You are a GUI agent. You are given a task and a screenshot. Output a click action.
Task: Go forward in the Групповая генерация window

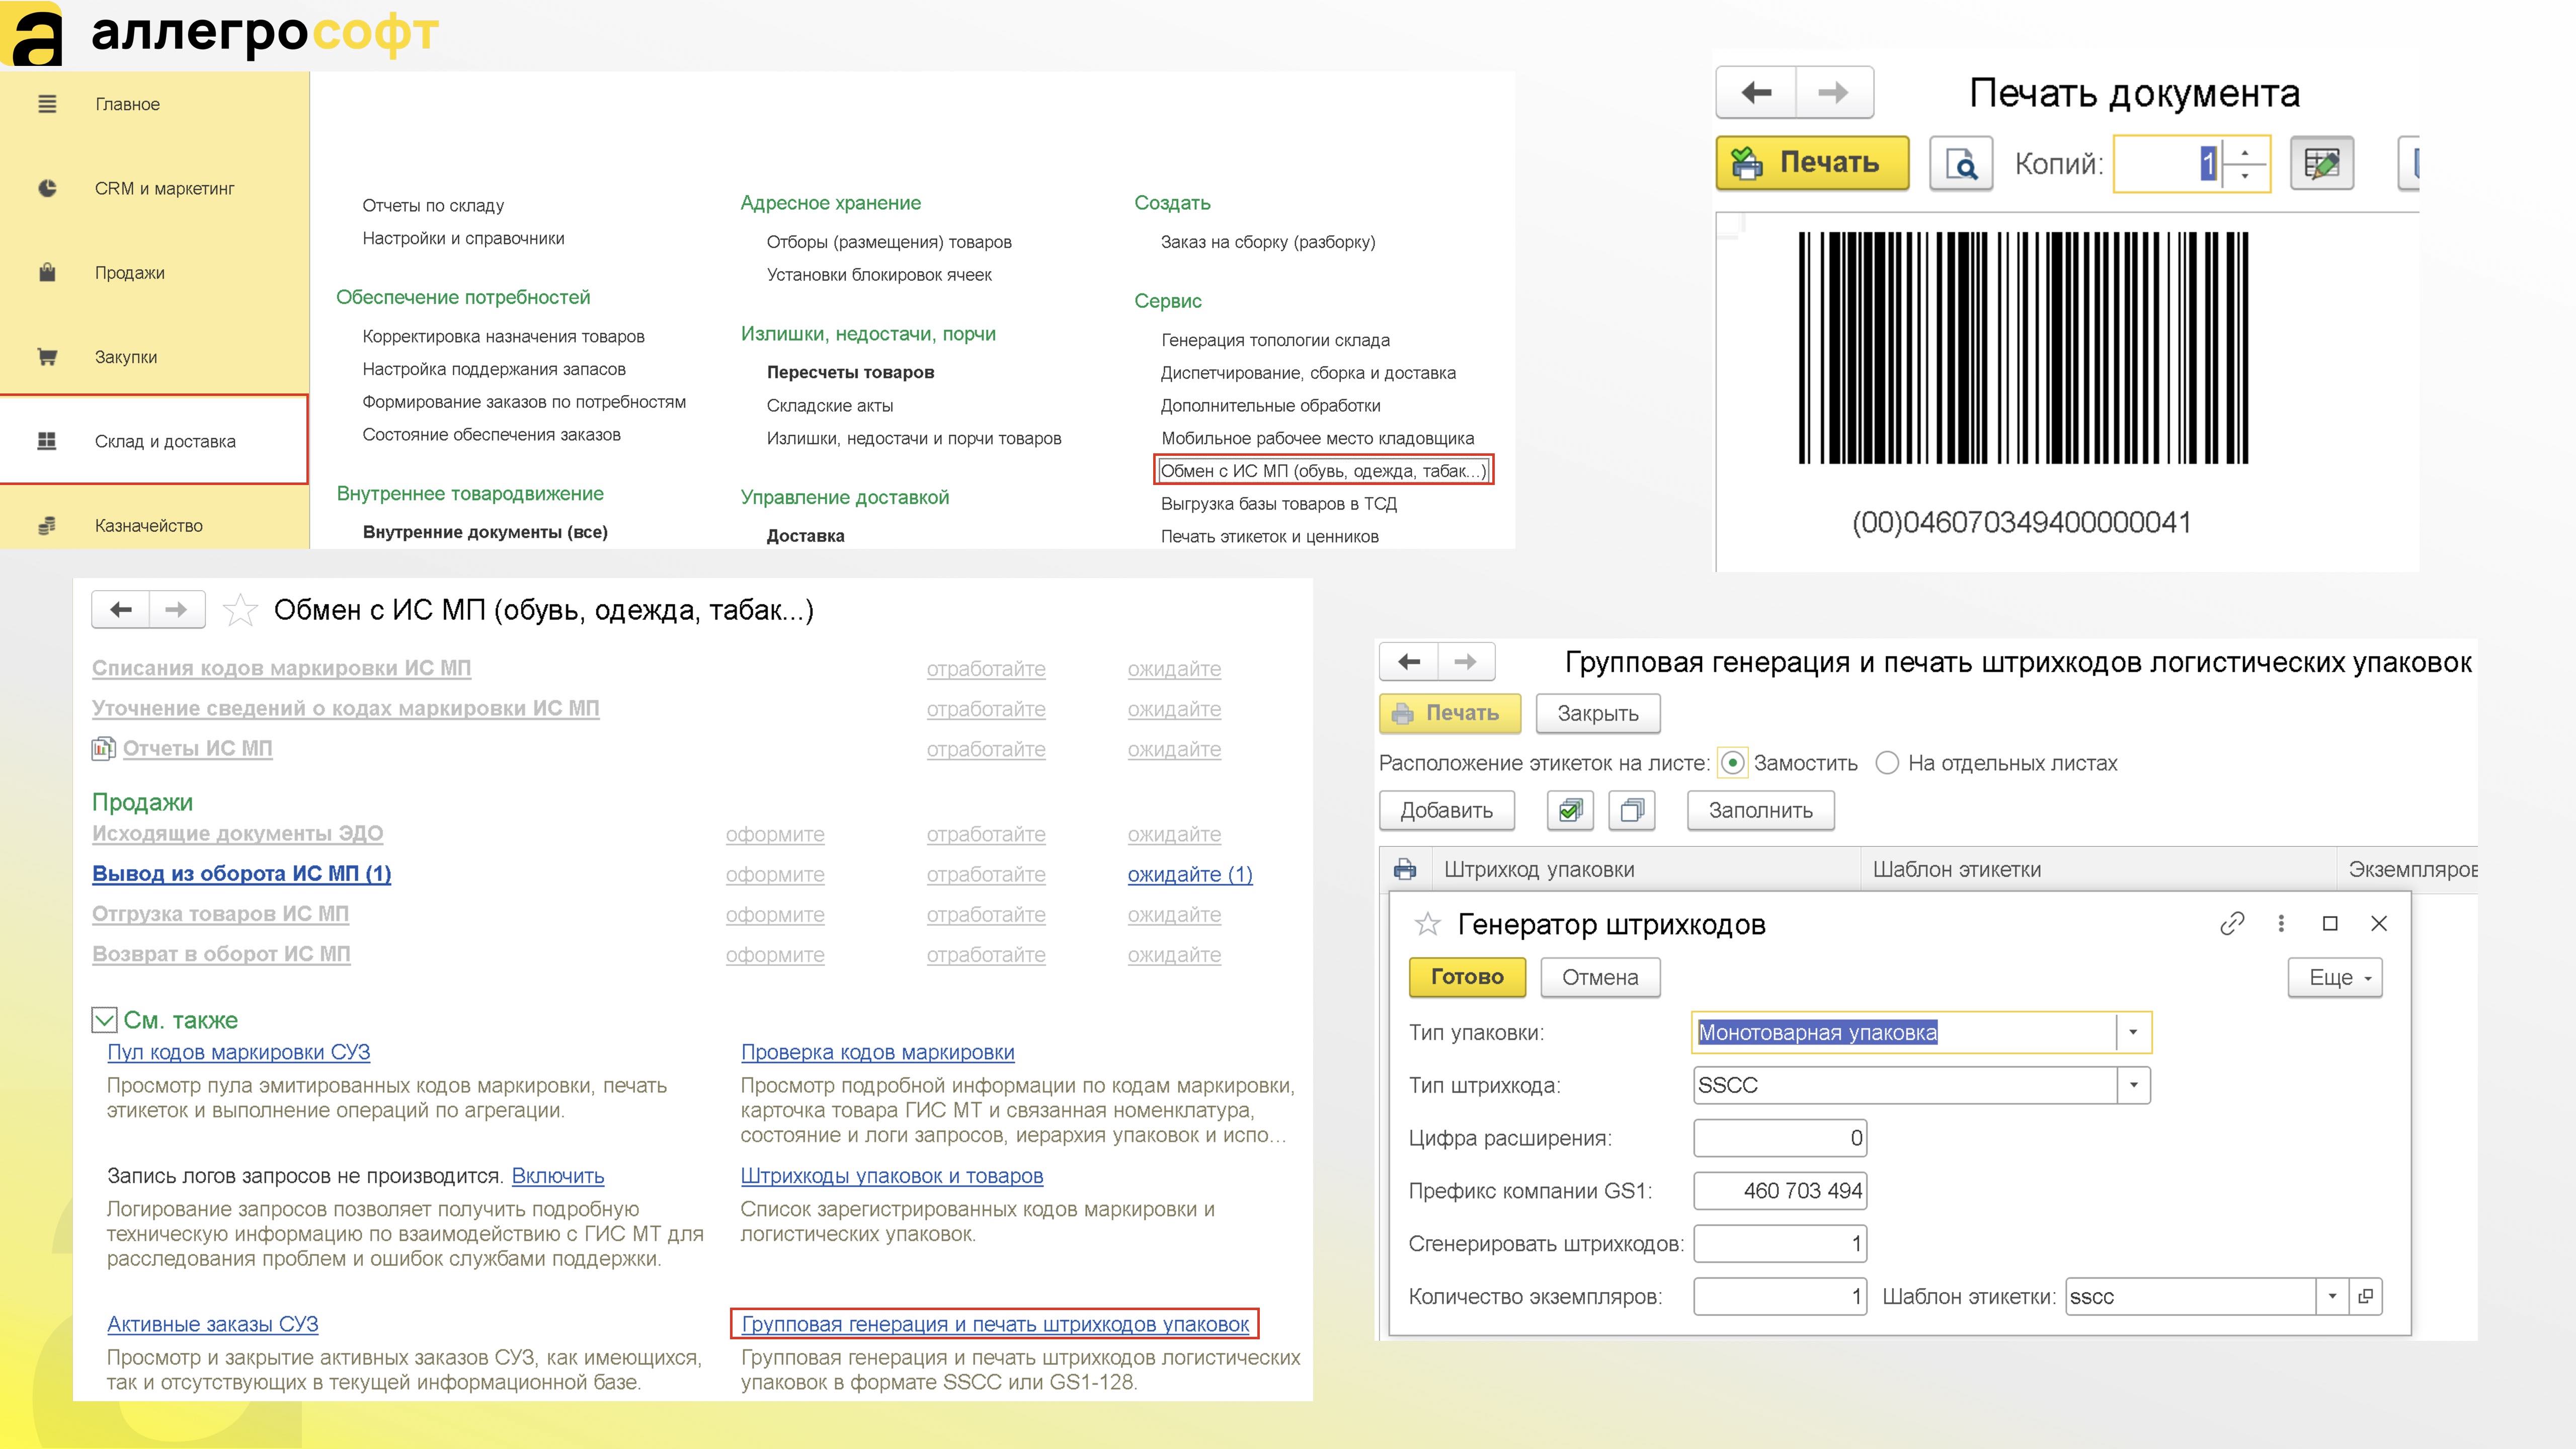pyautogui.click(x=1466, y=662)
